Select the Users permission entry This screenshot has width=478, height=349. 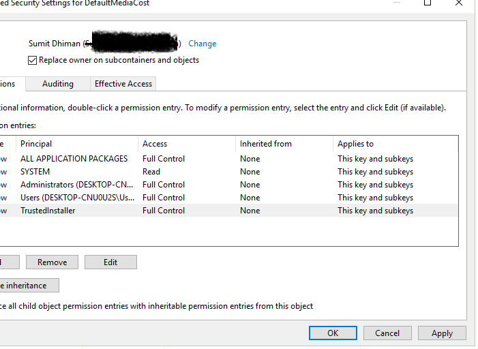[x=76, y=198]
